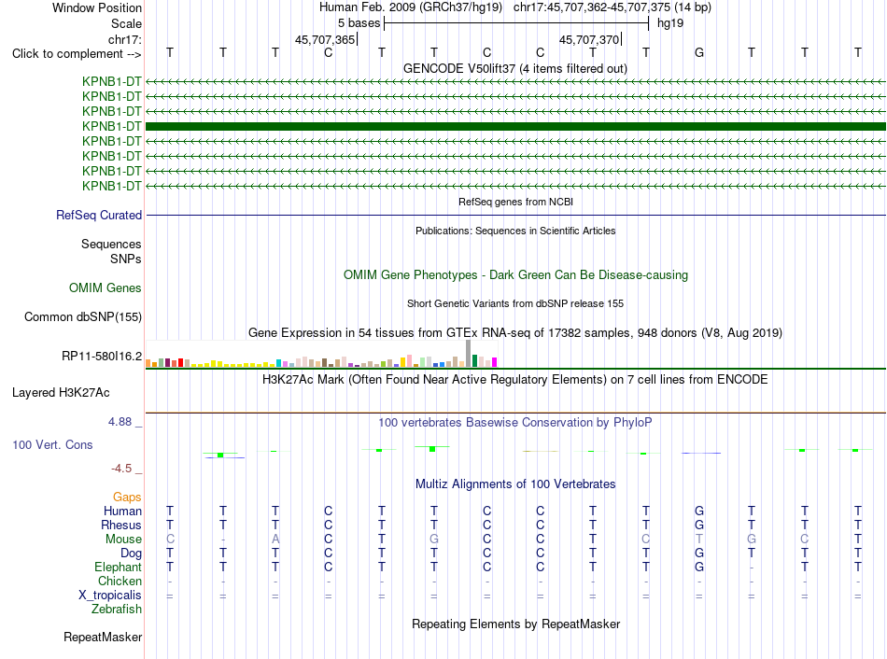The height and width of the screenshot is (659, 887).
Task: Open 'Publications: Sequences in Scientific Articles' title
Action: click(x=515, y=231)
